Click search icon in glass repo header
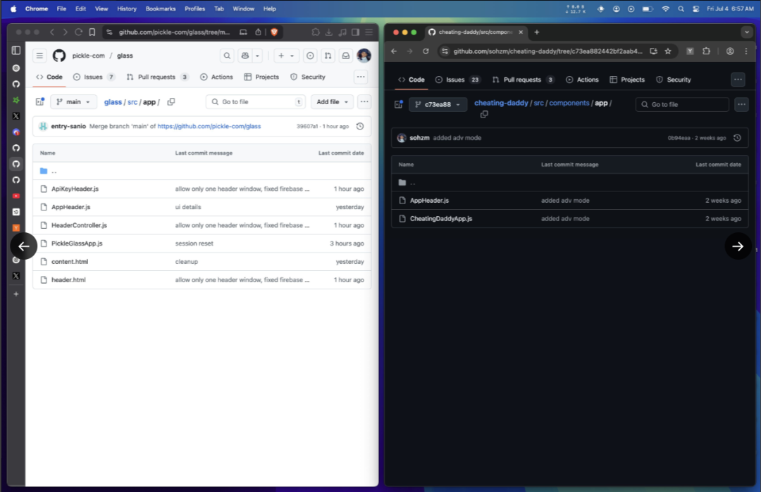Viewport: 761px width, 492px height. [x=227, y=56]
